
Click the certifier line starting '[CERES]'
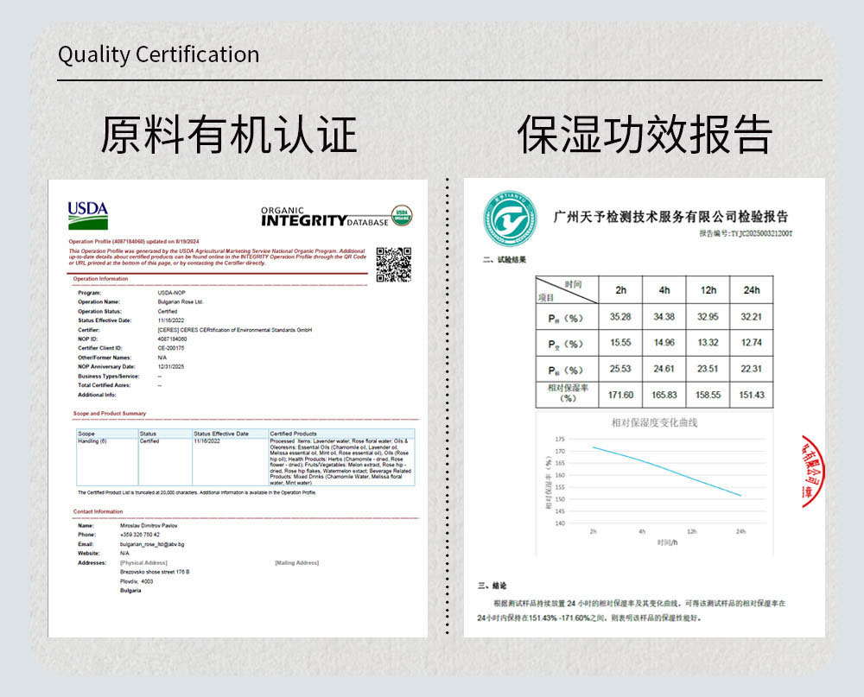coord(235,329)
